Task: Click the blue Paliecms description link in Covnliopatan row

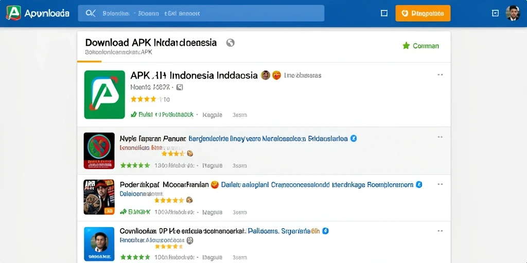Action: click(284, 231)
